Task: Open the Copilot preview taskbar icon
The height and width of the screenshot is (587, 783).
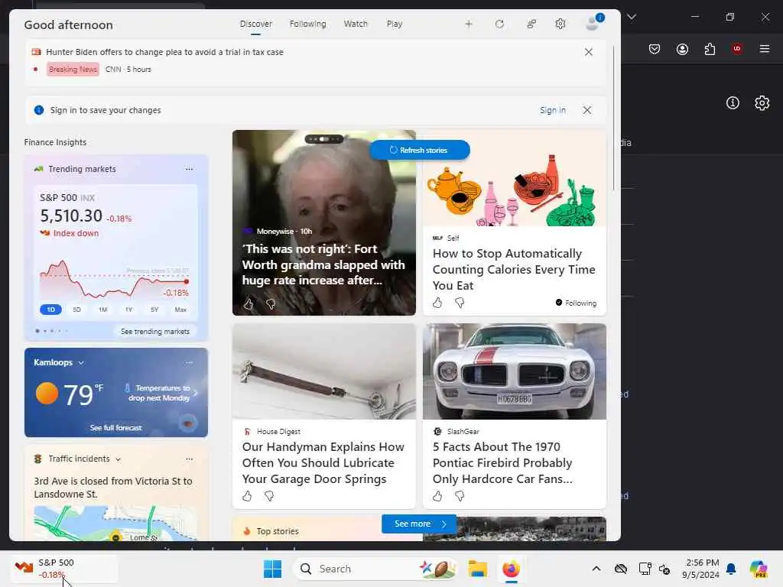Action: pos(759,569)
